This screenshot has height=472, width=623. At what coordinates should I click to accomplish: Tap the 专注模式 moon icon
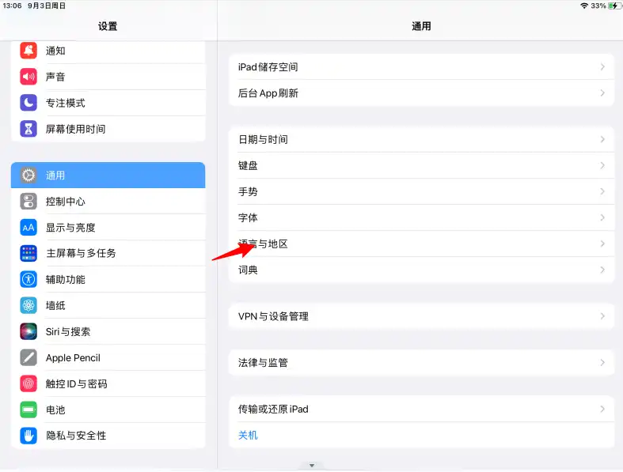pos(28,103)
